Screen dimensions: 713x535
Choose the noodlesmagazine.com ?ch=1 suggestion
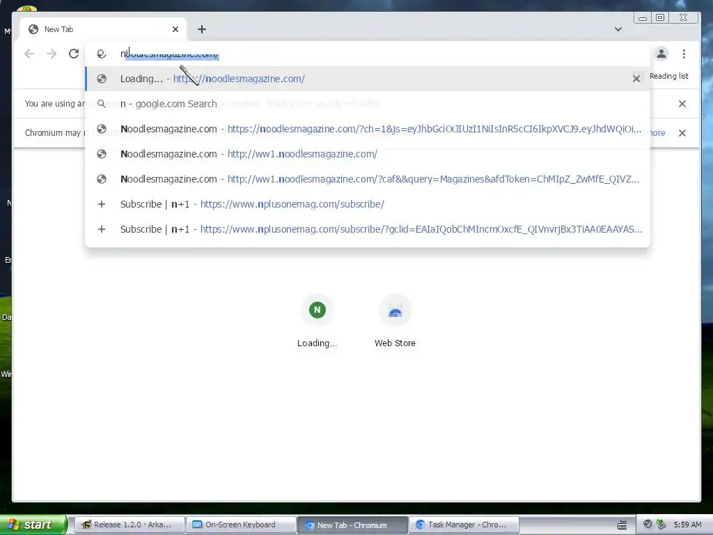368,129
